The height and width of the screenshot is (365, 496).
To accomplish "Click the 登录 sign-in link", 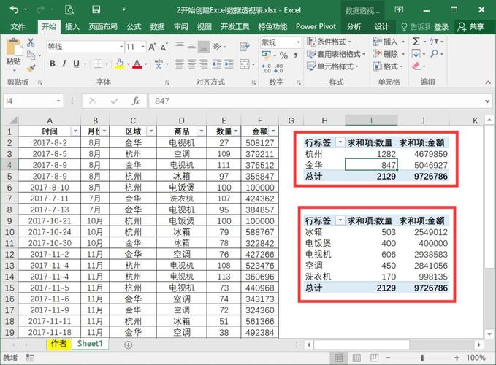I will point(441,27).
